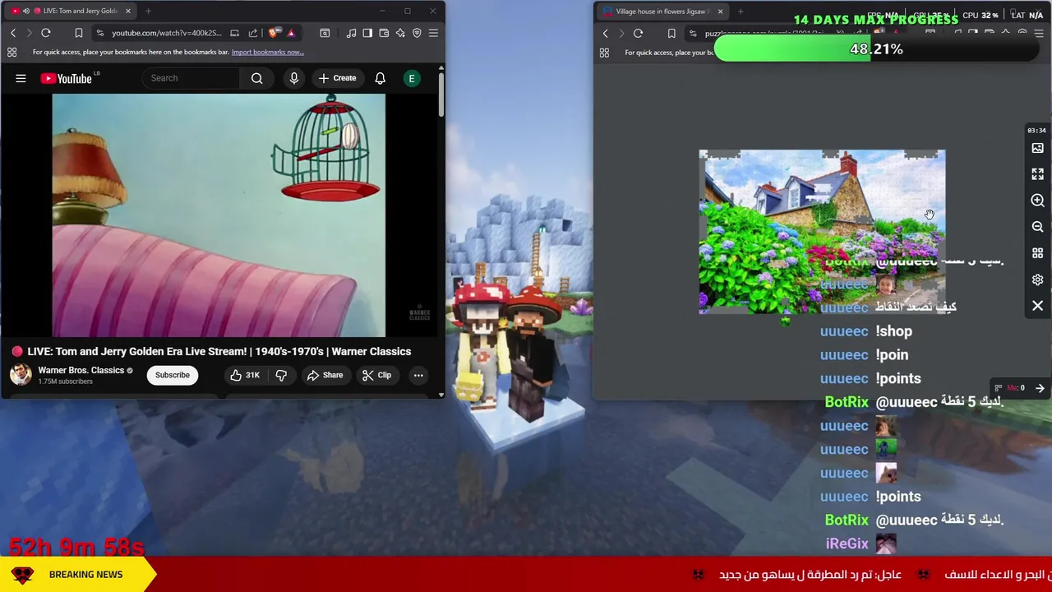Open a new tab in YouTube window

point(148,11)
